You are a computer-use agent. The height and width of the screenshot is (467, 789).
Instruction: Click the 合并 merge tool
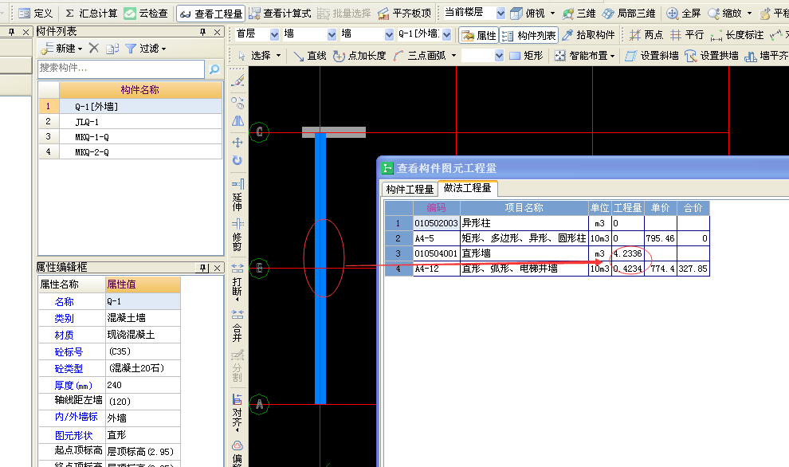click(x=237, y=326)
